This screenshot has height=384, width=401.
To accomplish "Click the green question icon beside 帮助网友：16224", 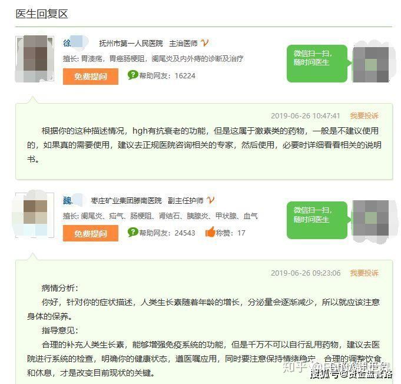I will 132,75.
